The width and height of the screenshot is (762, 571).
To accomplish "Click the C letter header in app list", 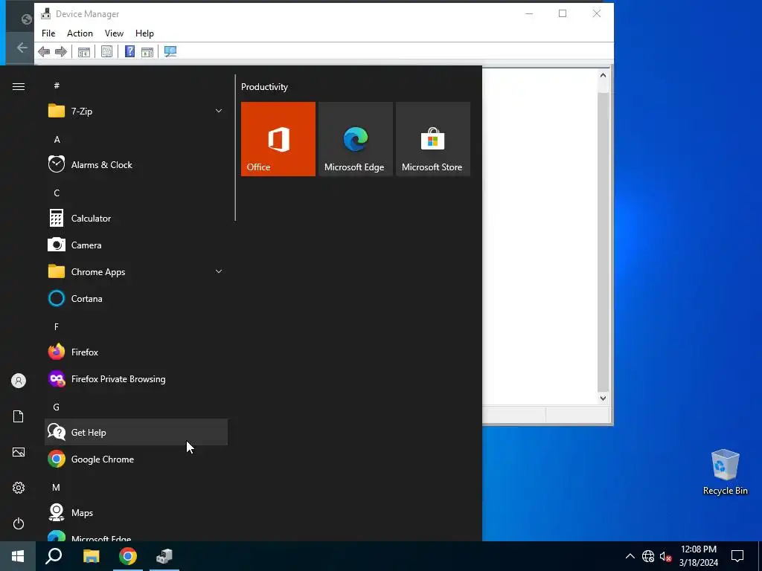I will (x=57, y=193).
